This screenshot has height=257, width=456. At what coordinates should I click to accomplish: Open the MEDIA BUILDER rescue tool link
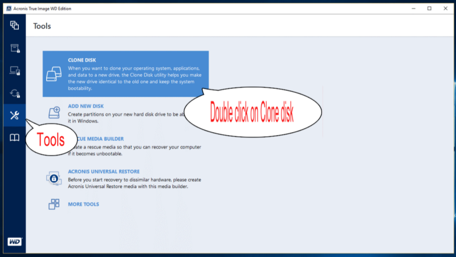pyautogui.click(x=100, y=139)
